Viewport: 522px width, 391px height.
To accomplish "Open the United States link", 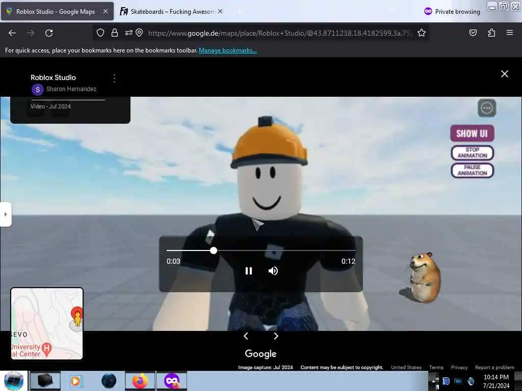I will [x=406, y=368].
